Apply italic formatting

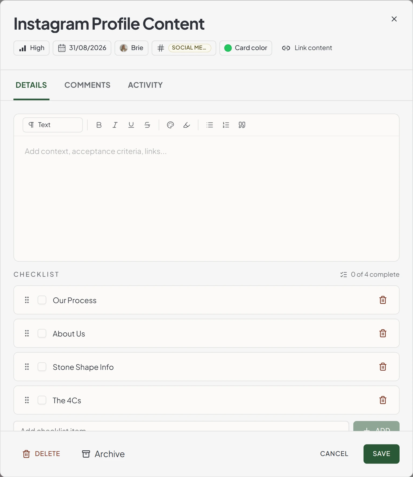(115, 125)
